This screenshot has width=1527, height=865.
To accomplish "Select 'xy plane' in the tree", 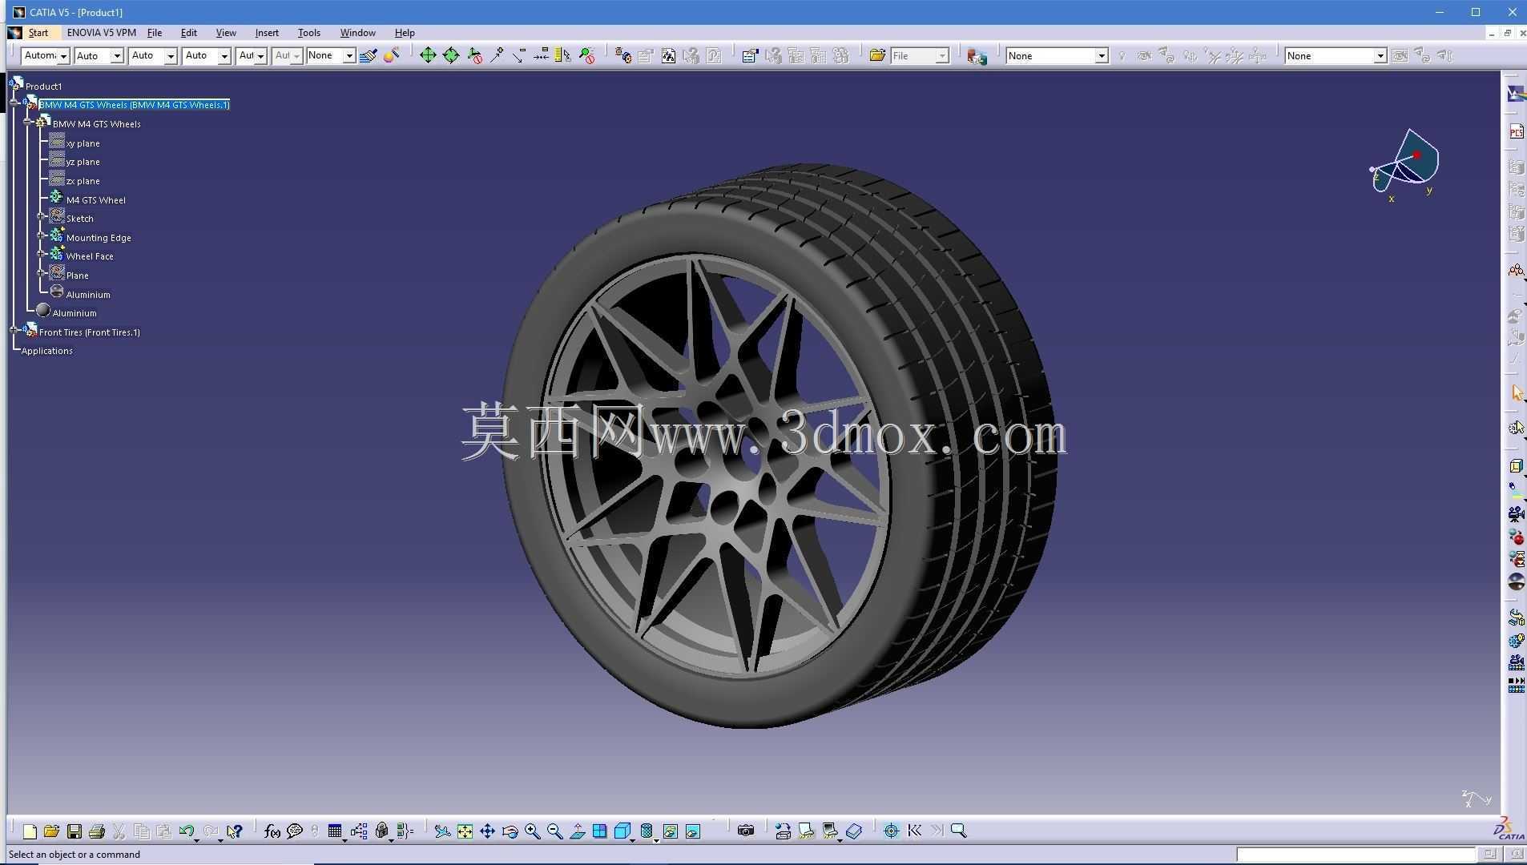I will 83,143.
